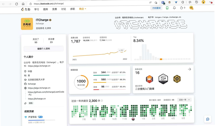The image size is (215, 126).
Task: Click the badge icon below the heatmap
Action: pos(133,119)
